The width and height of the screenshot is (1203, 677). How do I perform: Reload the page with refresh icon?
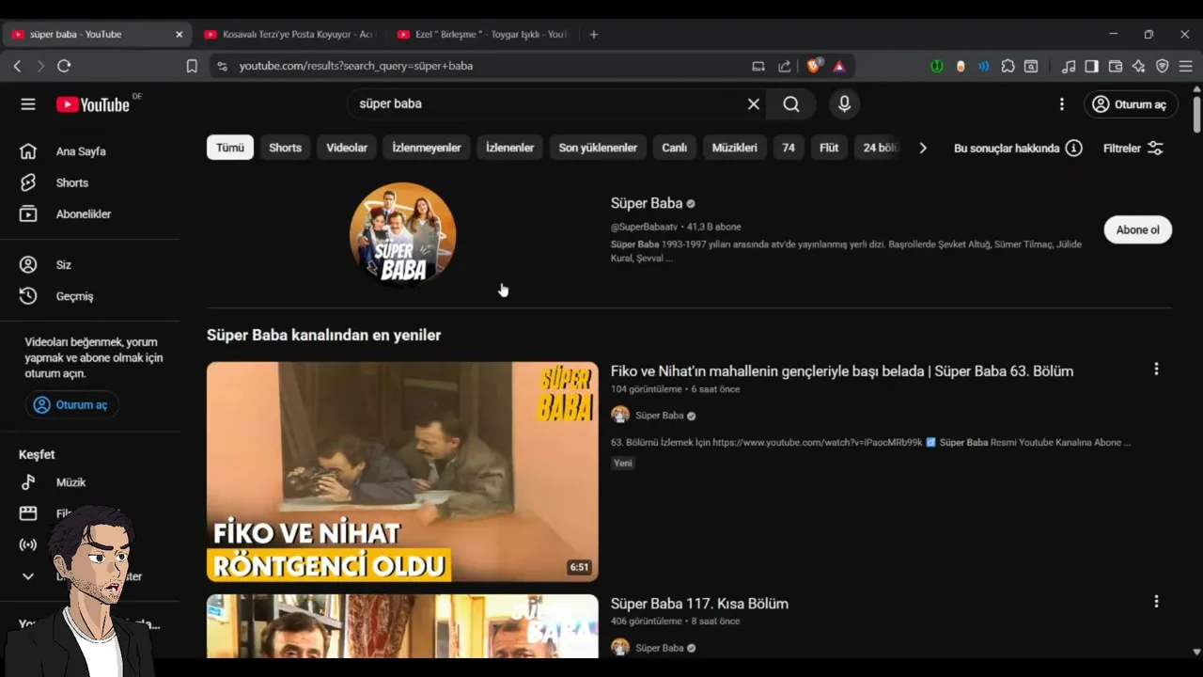[x=64, y=66]
